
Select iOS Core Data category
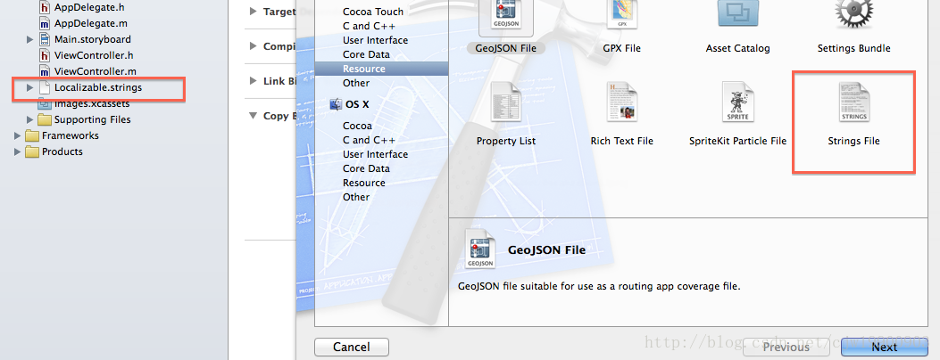(x=366, y=54)
